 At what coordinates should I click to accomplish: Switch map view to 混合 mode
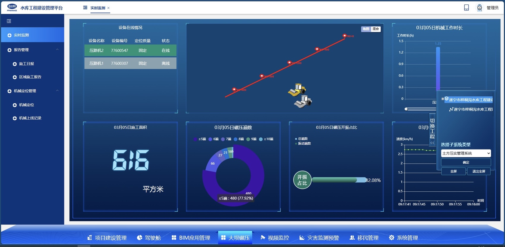376,29
